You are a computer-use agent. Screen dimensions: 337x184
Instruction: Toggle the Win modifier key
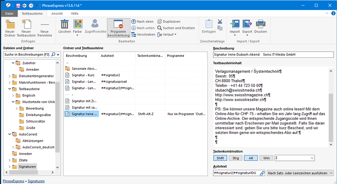pyautogui.click(x=266, y=158)
